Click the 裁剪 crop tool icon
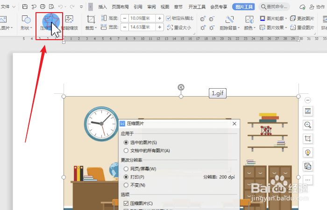327x210 pixels. click(91, 19)
